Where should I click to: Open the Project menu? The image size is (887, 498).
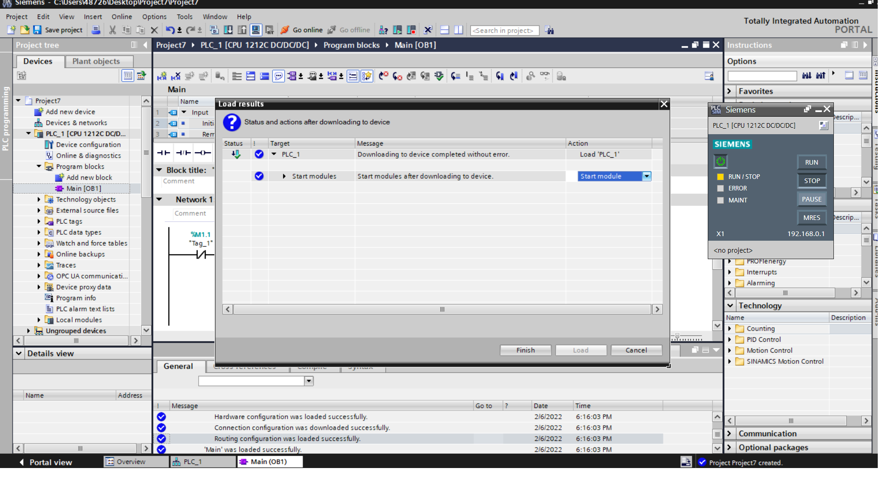(17, 17)
